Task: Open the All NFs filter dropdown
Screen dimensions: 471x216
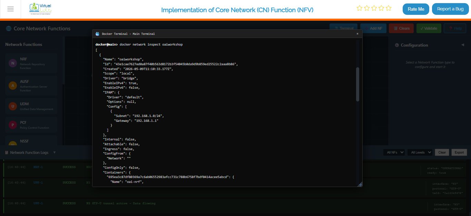Action: (394, 152)
